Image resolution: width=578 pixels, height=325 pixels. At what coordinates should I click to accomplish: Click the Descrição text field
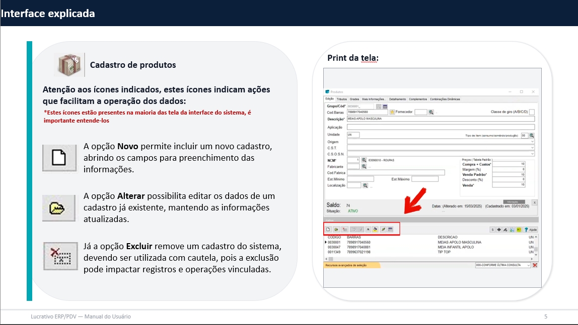point(441,119)
